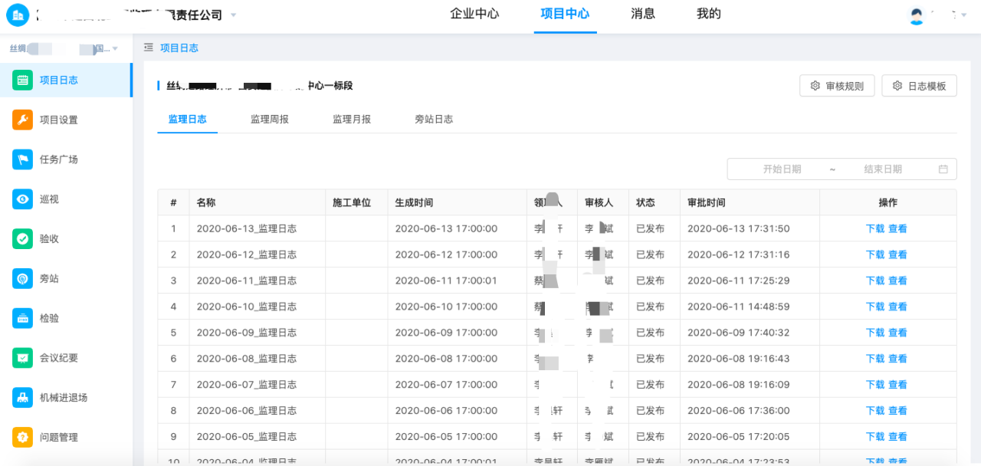
Task: Click name cell 2020-06-10_监理日志
Action: tap(247, 307)
